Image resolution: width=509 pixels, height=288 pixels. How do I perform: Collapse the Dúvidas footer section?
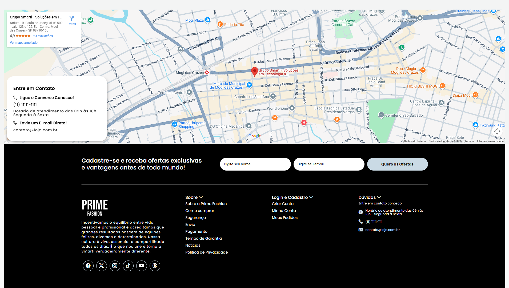[370, 197]
